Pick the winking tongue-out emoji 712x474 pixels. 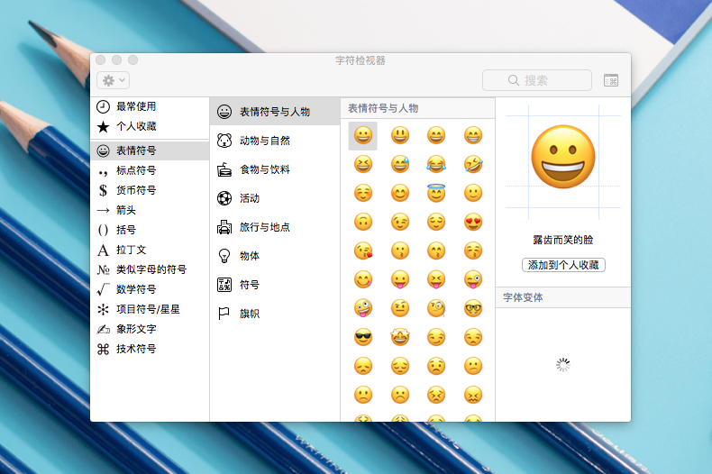pyautogui.click(x=473, y=279)
